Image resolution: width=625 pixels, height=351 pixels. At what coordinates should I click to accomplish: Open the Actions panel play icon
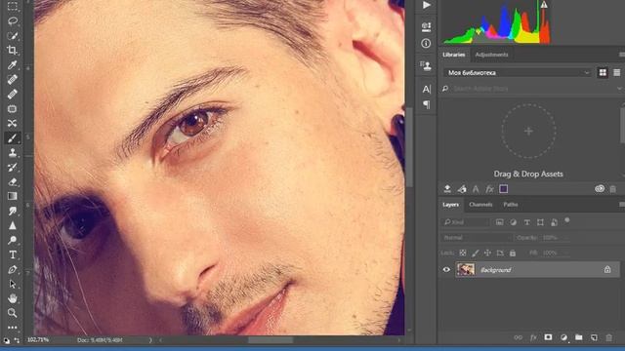click(426, 5)
